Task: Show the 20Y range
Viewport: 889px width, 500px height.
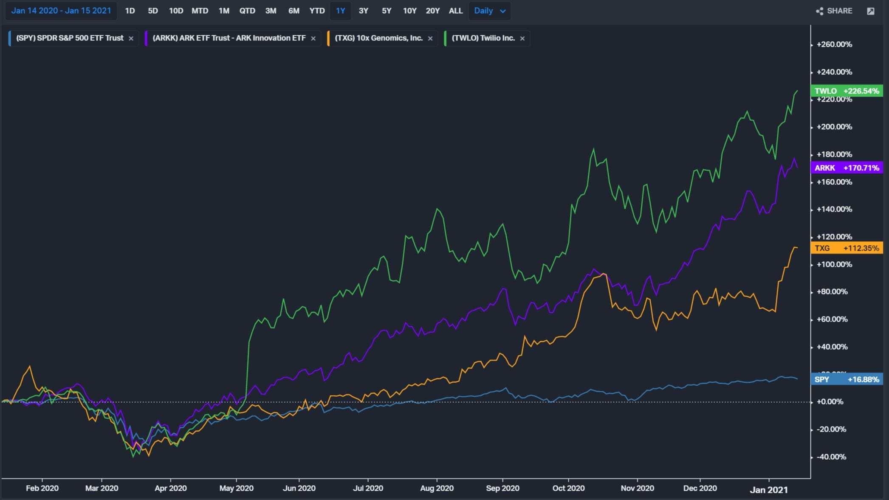Action: tap(433, 11)
